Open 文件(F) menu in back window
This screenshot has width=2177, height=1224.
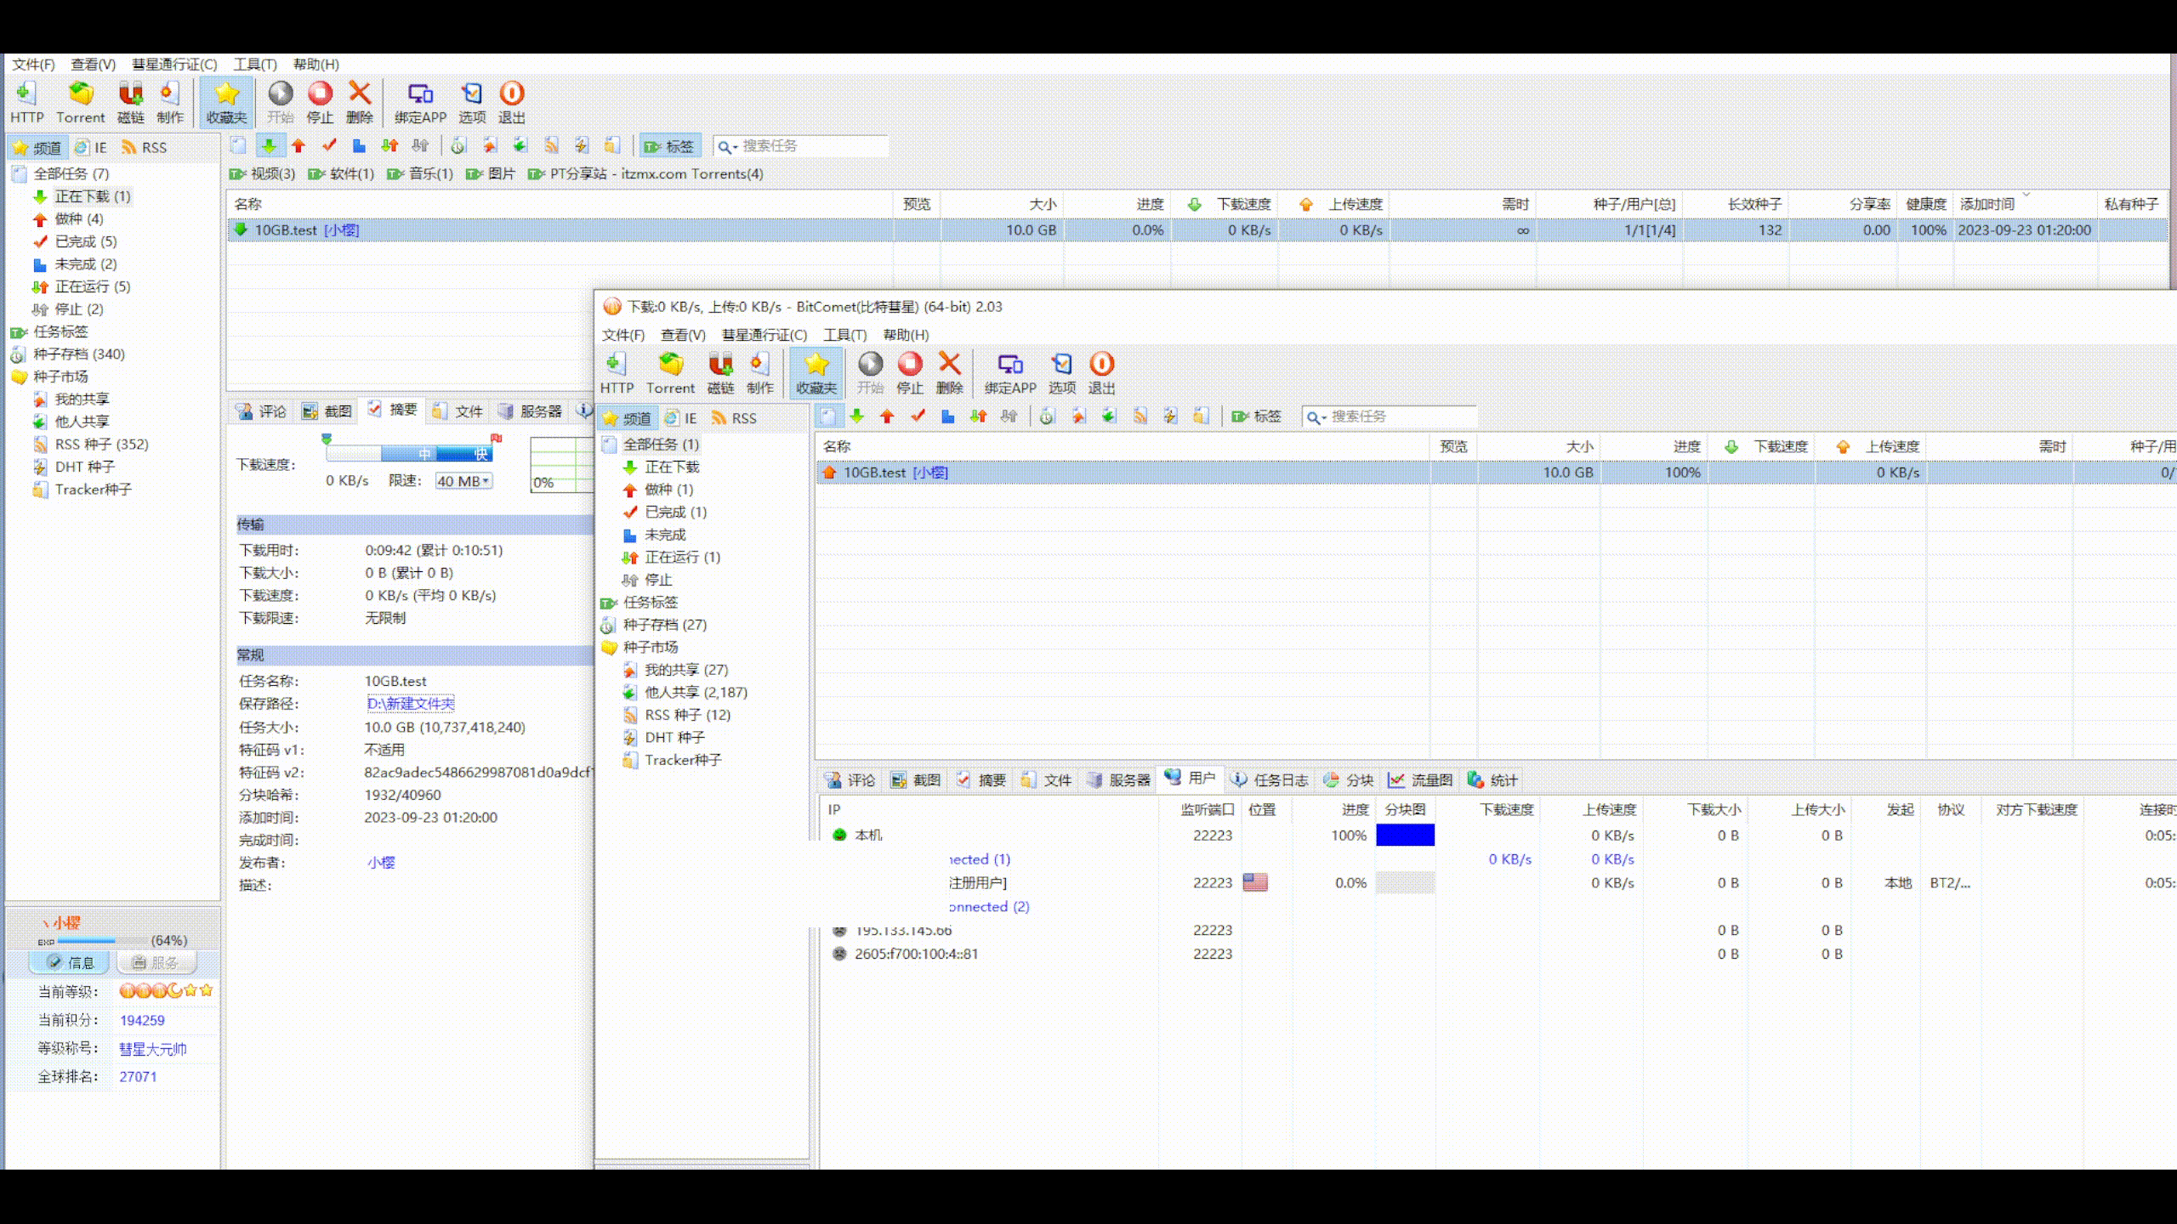(x=33, y=65)
